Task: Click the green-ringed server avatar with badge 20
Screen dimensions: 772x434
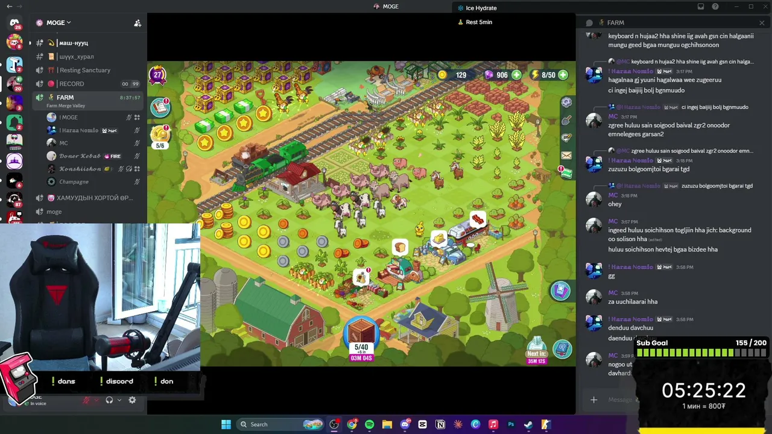Action: coord(14,83)
